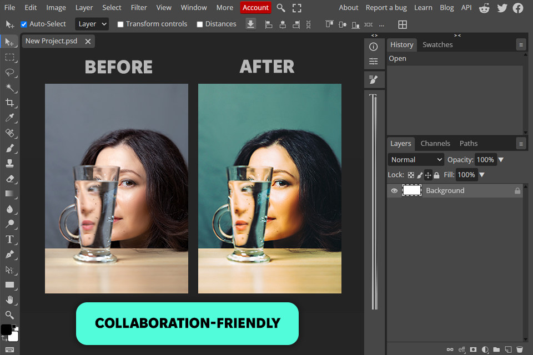Click the red Account button

coord(255,8)
